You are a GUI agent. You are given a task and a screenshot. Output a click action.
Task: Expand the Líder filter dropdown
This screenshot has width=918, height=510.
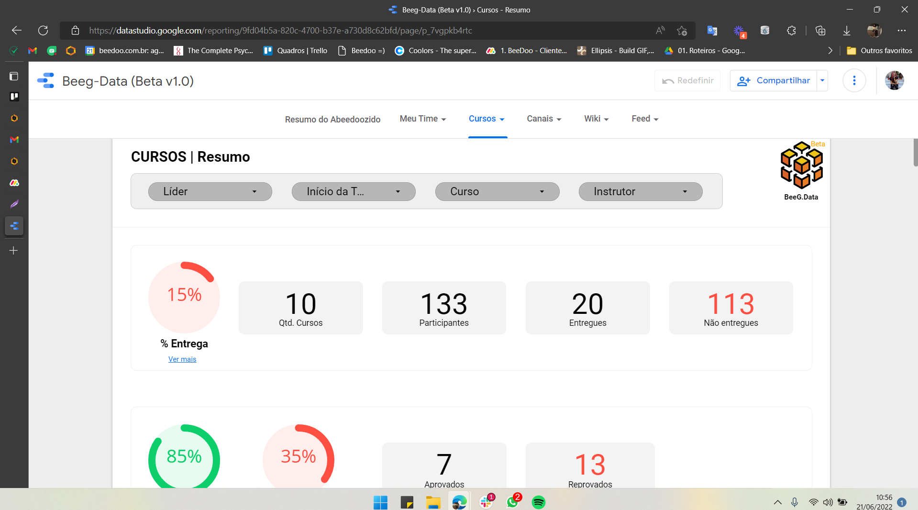[x=210, y=191]
